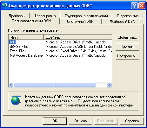Switch to the Трассировка tab
Viewport: 147px width, 128px height.
point(45,16)
